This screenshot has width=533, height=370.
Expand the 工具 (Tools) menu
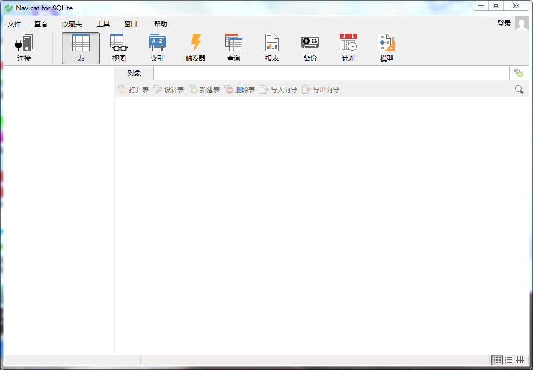[103, 24]
